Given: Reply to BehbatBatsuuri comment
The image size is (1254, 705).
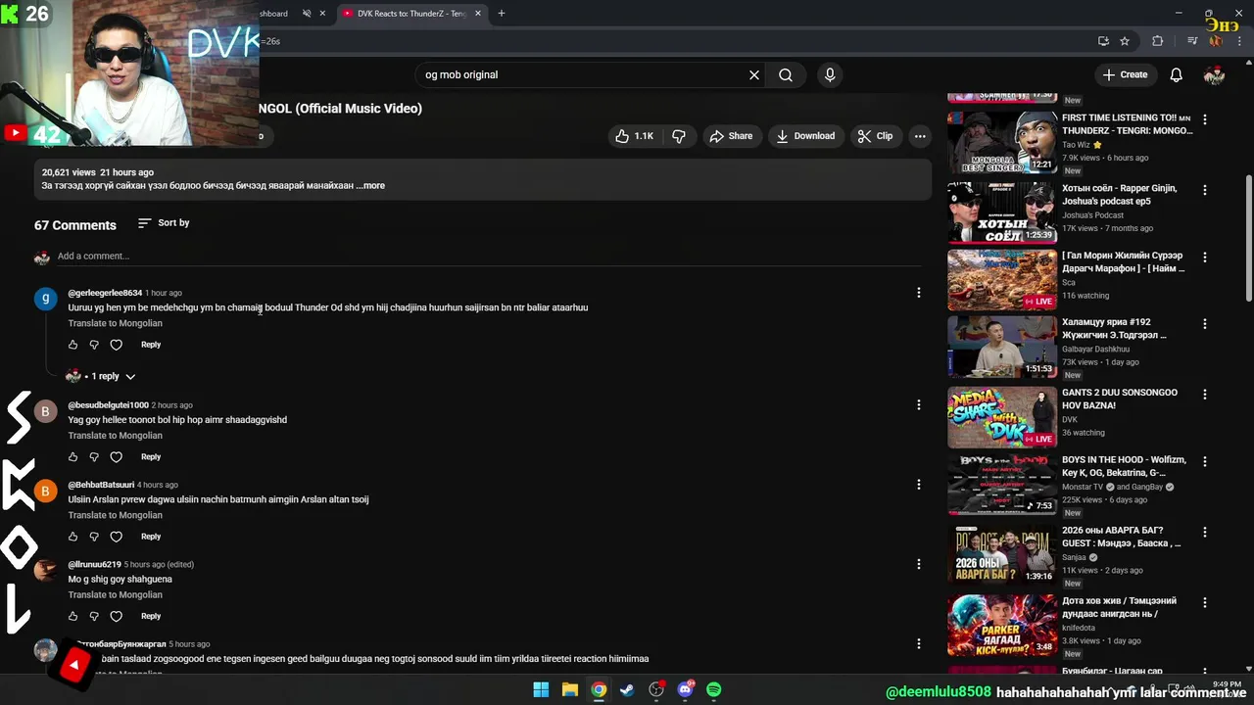Looking at the screenshot, I should 151,537.
